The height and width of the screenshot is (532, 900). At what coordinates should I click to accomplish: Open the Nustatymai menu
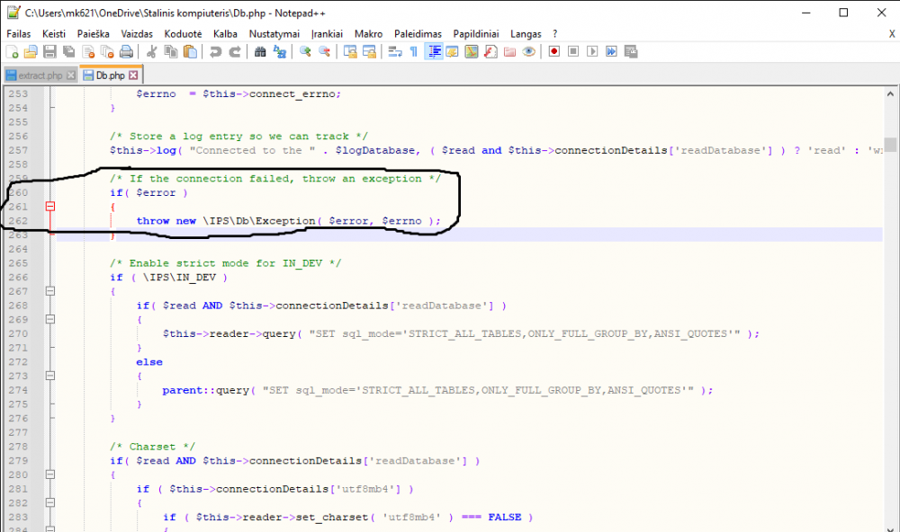[274, 34]
